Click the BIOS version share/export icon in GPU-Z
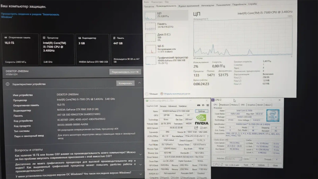318x179 pixels. pos(196,128)
